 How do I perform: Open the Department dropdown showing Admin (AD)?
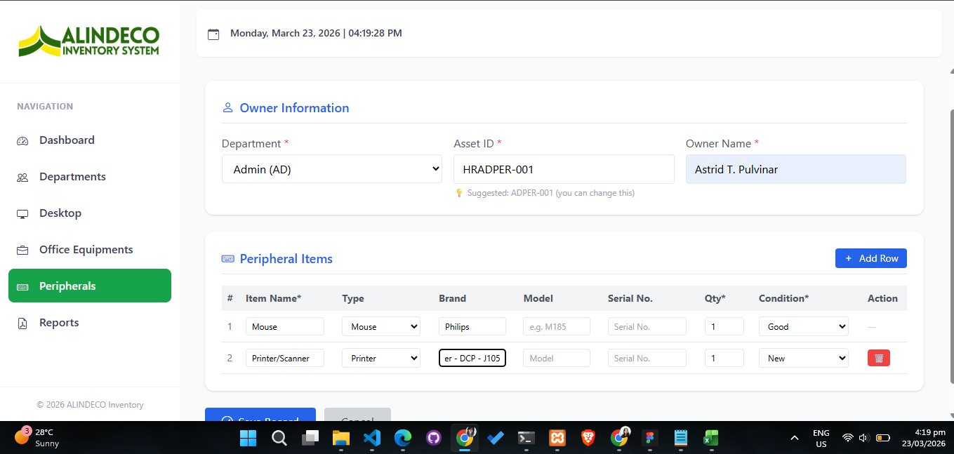(x=332, y=169)
